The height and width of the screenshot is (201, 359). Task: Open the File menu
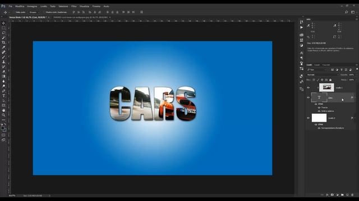coord(10,6)
